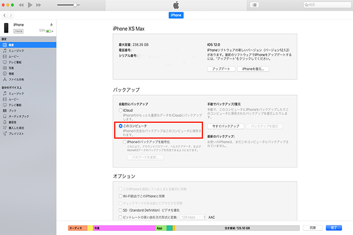Click the 最大容量 238.35 GB text

coord(134,45)
